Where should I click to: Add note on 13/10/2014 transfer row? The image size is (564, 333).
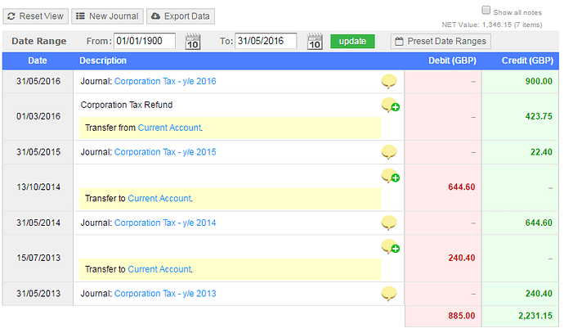390,177
